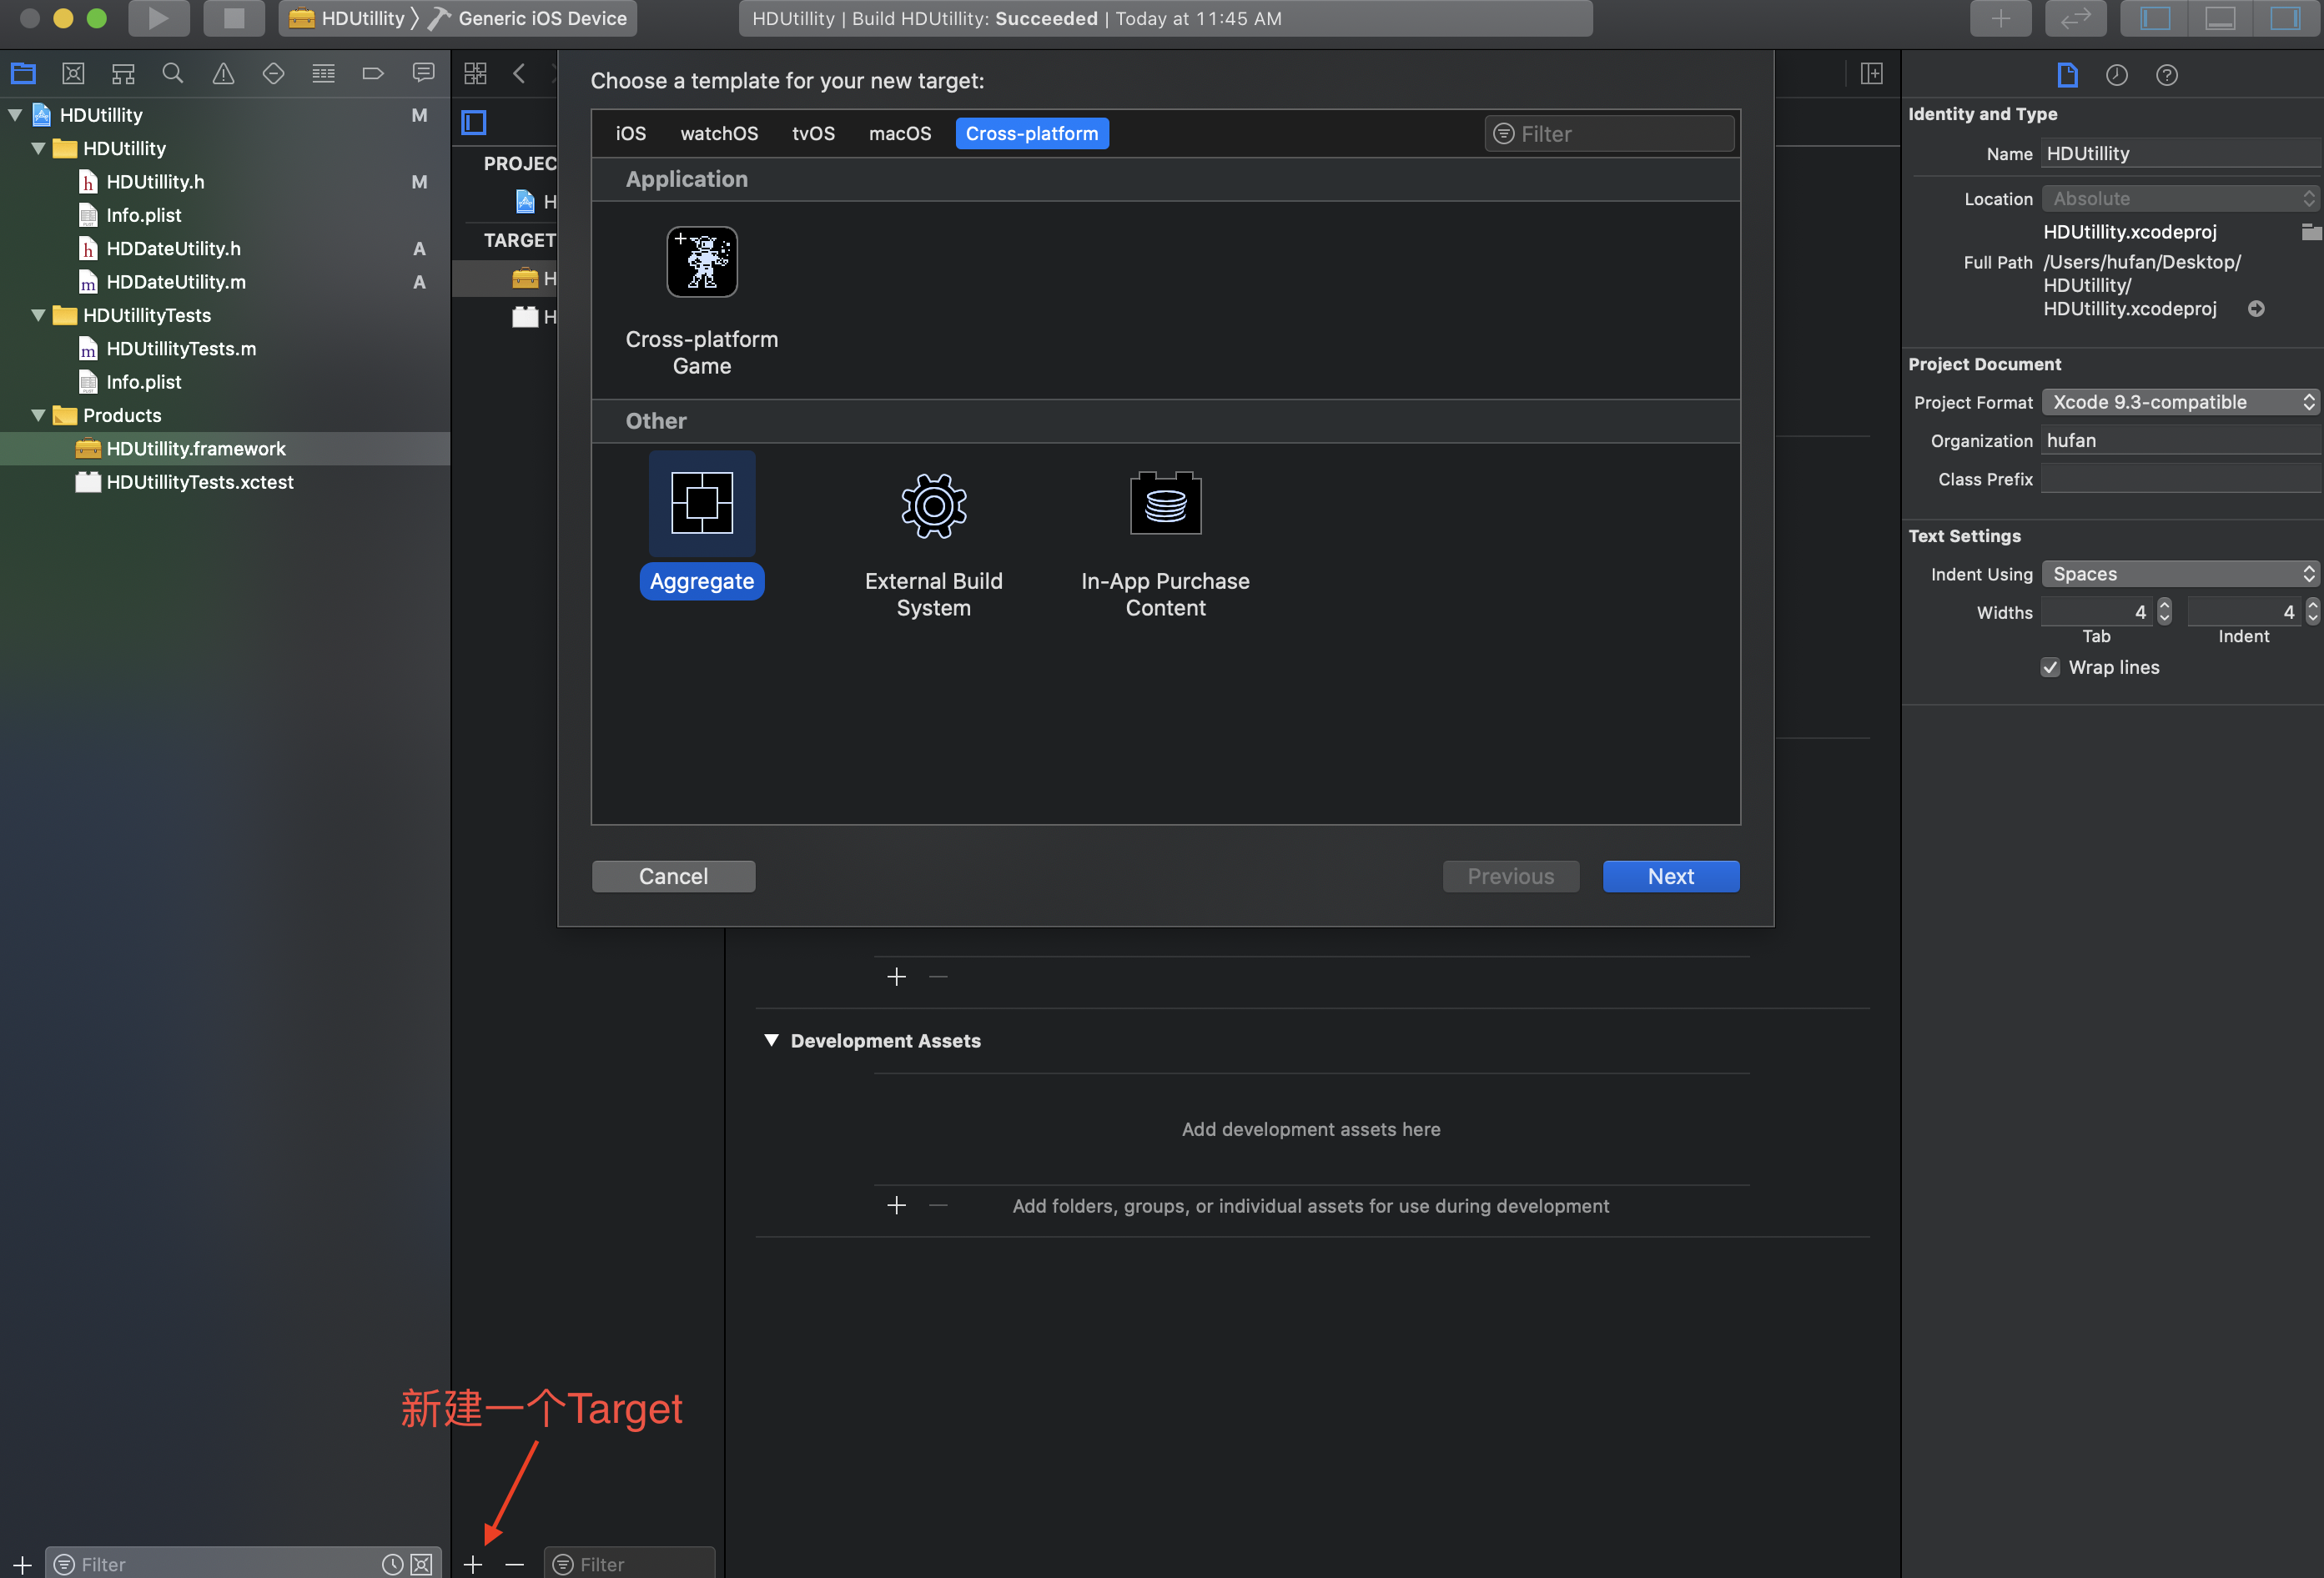Open the Indent Using Spaces dropdown

[2179, 574]
